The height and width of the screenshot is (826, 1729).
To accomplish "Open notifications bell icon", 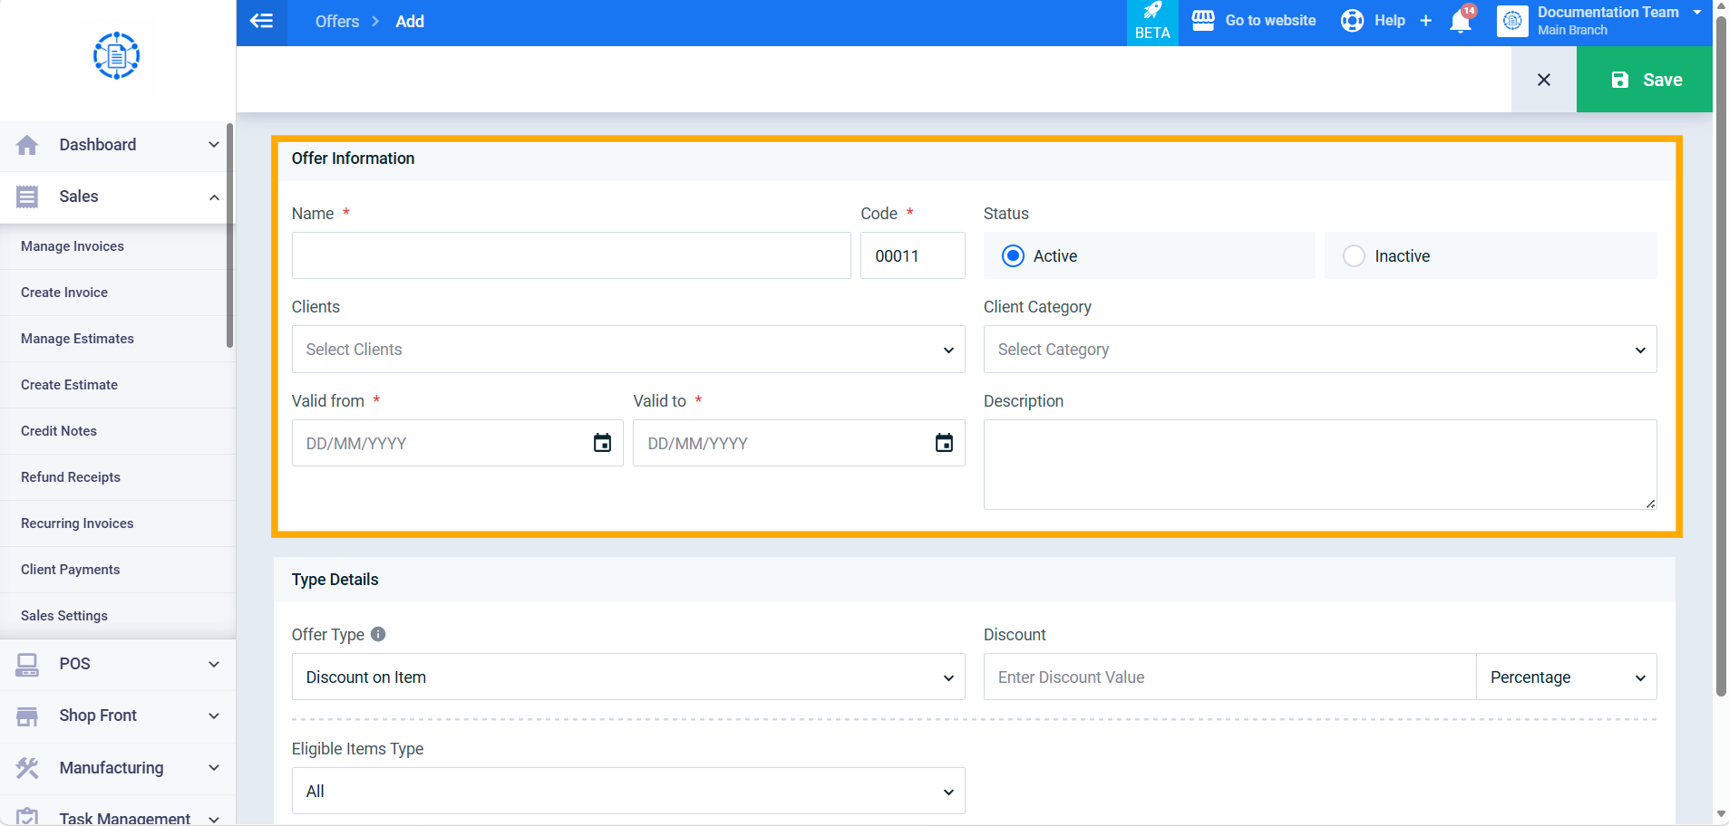I will point(1461,21).
